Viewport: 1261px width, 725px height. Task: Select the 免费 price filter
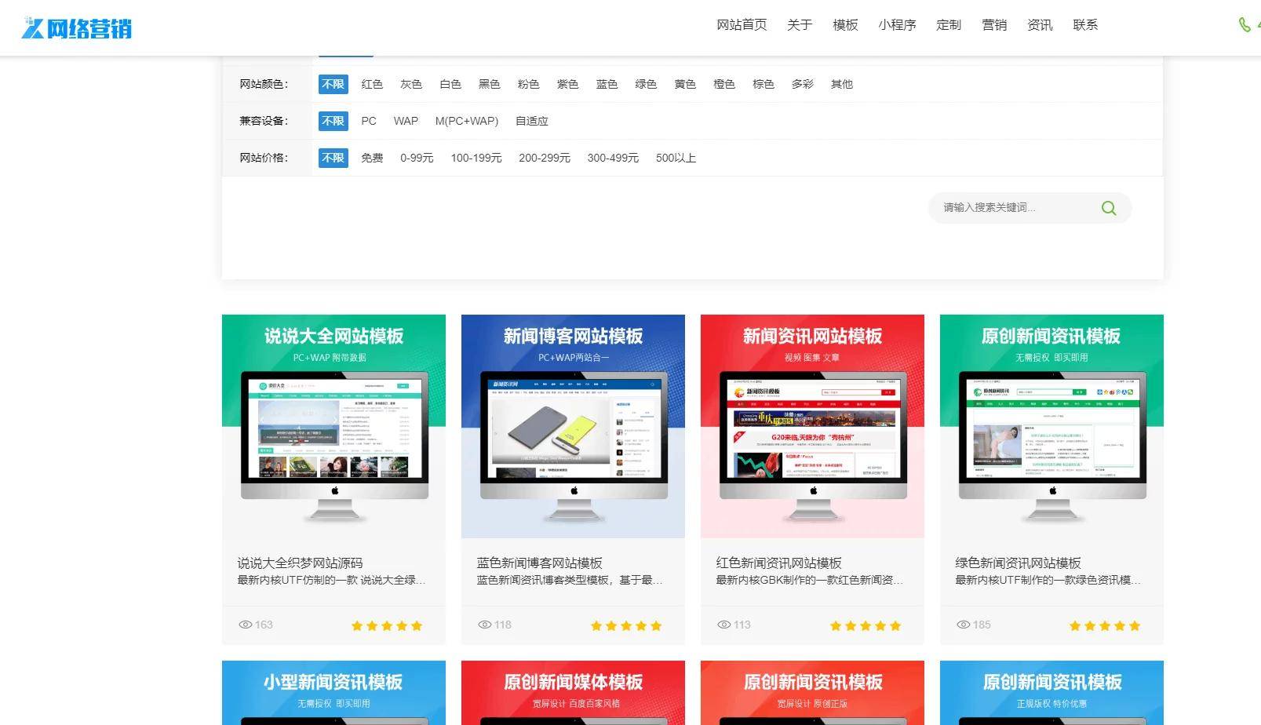(371, 158)
